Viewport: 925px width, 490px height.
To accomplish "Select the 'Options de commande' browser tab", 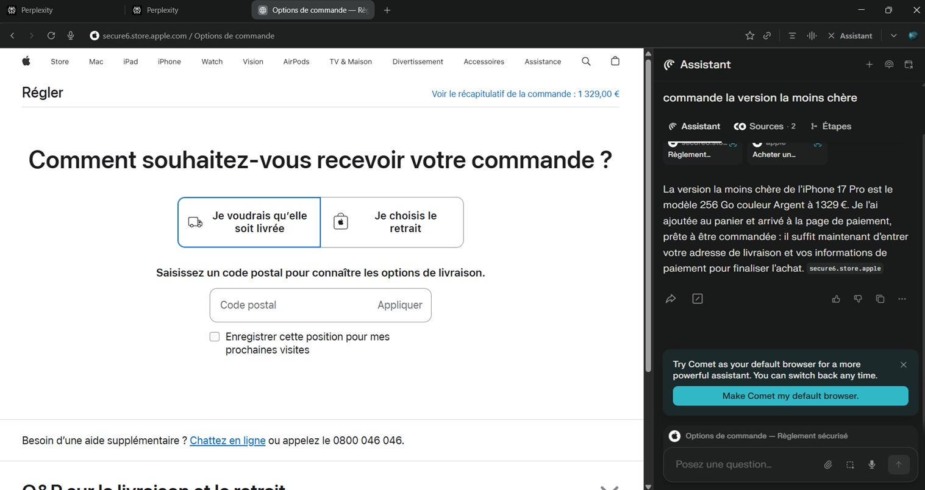I will pos(312,10).
